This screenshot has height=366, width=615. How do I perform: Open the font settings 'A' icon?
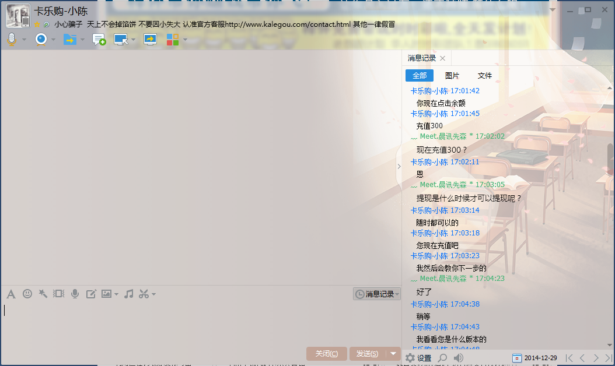[11, 294]
